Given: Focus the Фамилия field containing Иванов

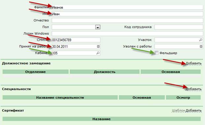Looking at the screenshot, I should click(x=127, y=8).
